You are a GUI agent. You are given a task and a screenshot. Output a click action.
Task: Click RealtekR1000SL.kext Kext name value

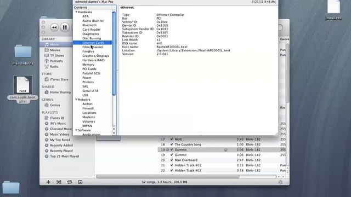[172, 47]
